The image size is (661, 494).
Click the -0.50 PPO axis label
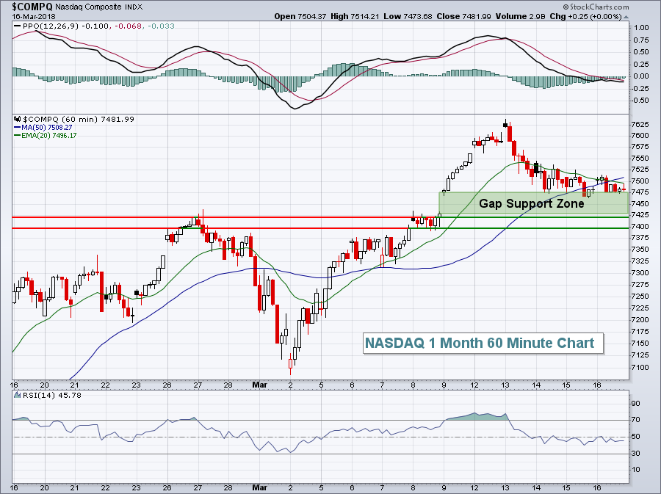tap(640, 101)
